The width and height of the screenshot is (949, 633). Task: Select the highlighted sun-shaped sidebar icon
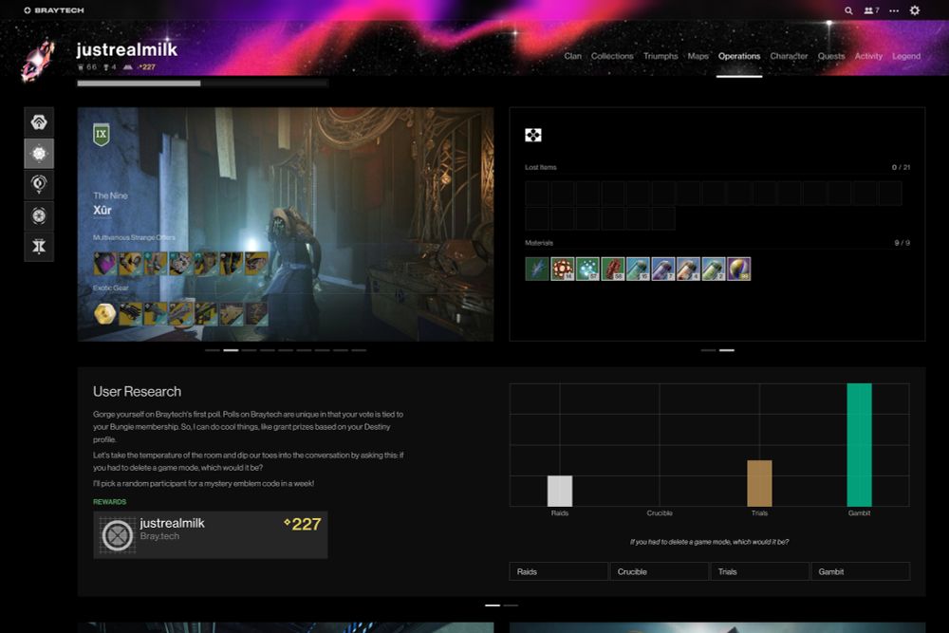pos(39,154)
